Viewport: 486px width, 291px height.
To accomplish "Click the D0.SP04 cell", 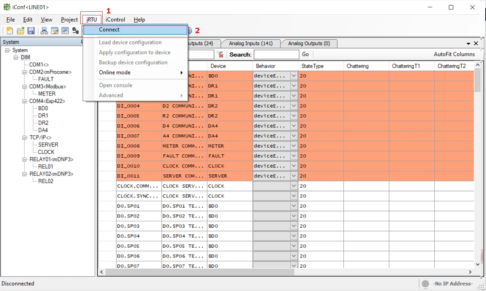I will 139,236.
